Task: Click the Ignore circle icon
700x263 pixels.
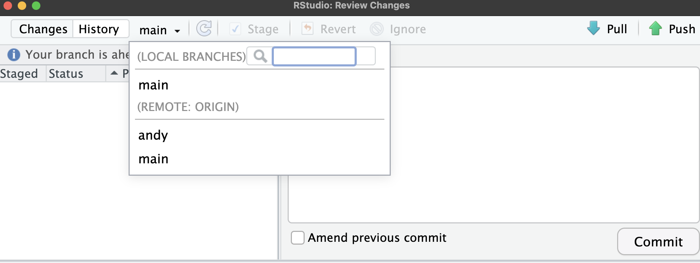Action: [x=377, y=29]
